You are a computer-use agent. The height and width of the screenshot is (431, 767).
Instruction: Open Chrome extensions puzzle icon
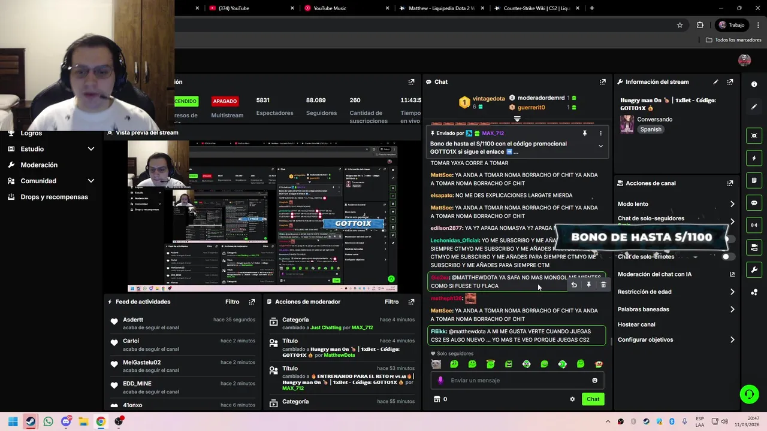700,25
